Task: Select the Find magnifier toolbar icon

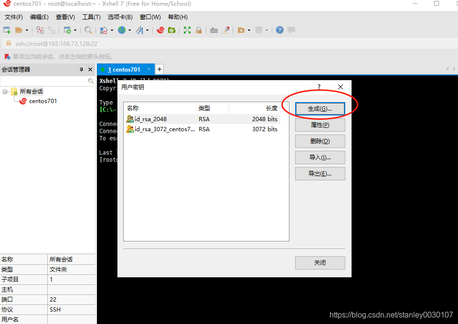Action: [x=89, y=30]
